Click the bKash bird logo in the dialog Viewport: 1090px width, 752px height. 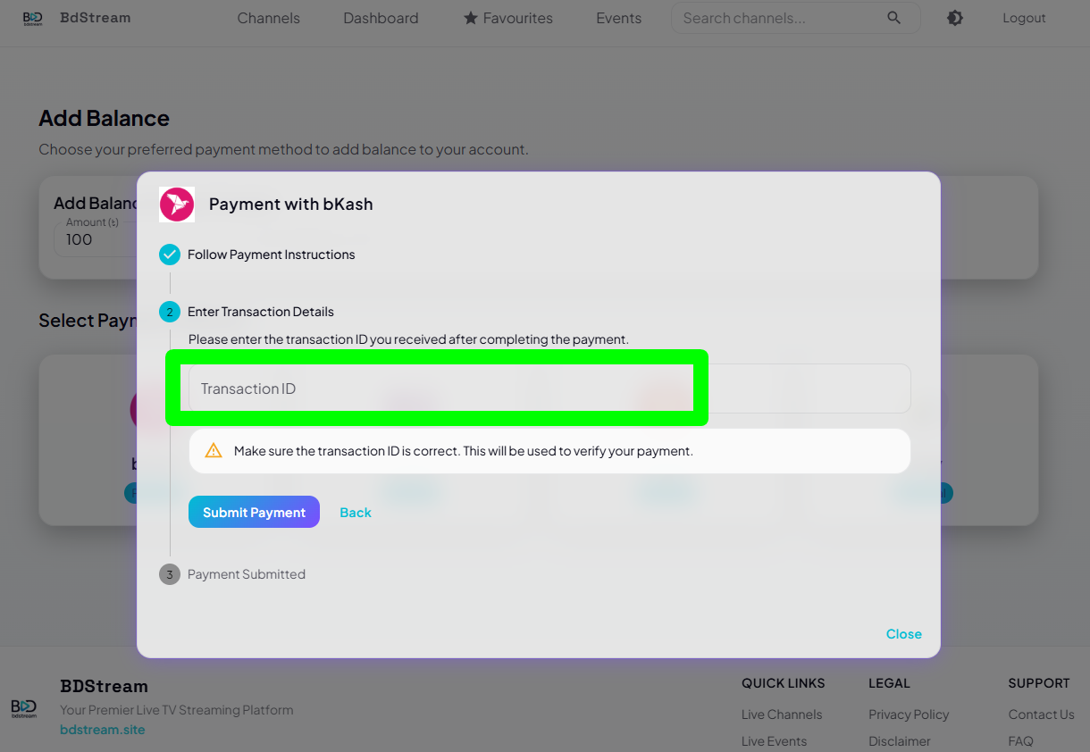click(x=177, y=204)
